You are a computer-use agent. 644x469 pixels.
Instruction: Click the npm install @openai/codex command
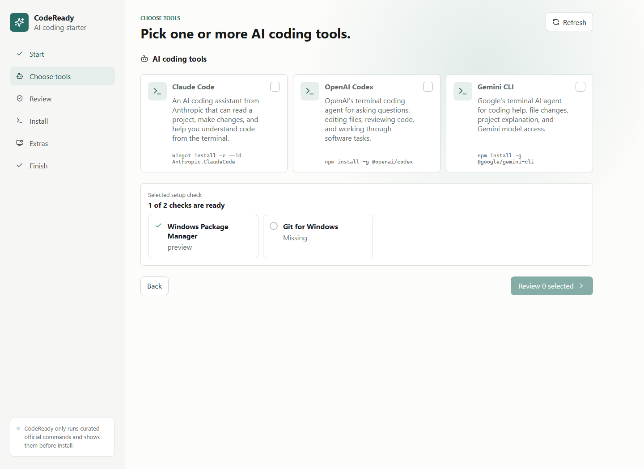[x=369, y=162]
